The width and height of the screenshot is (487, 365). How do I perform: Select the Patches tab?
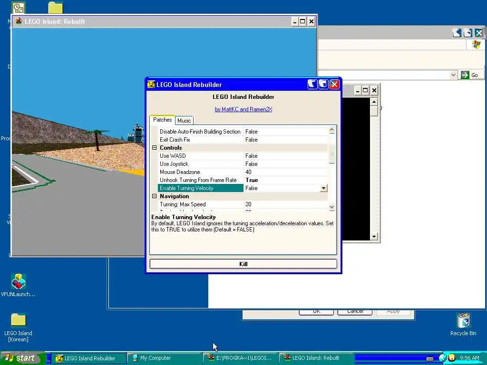click(x=163, y=120)
